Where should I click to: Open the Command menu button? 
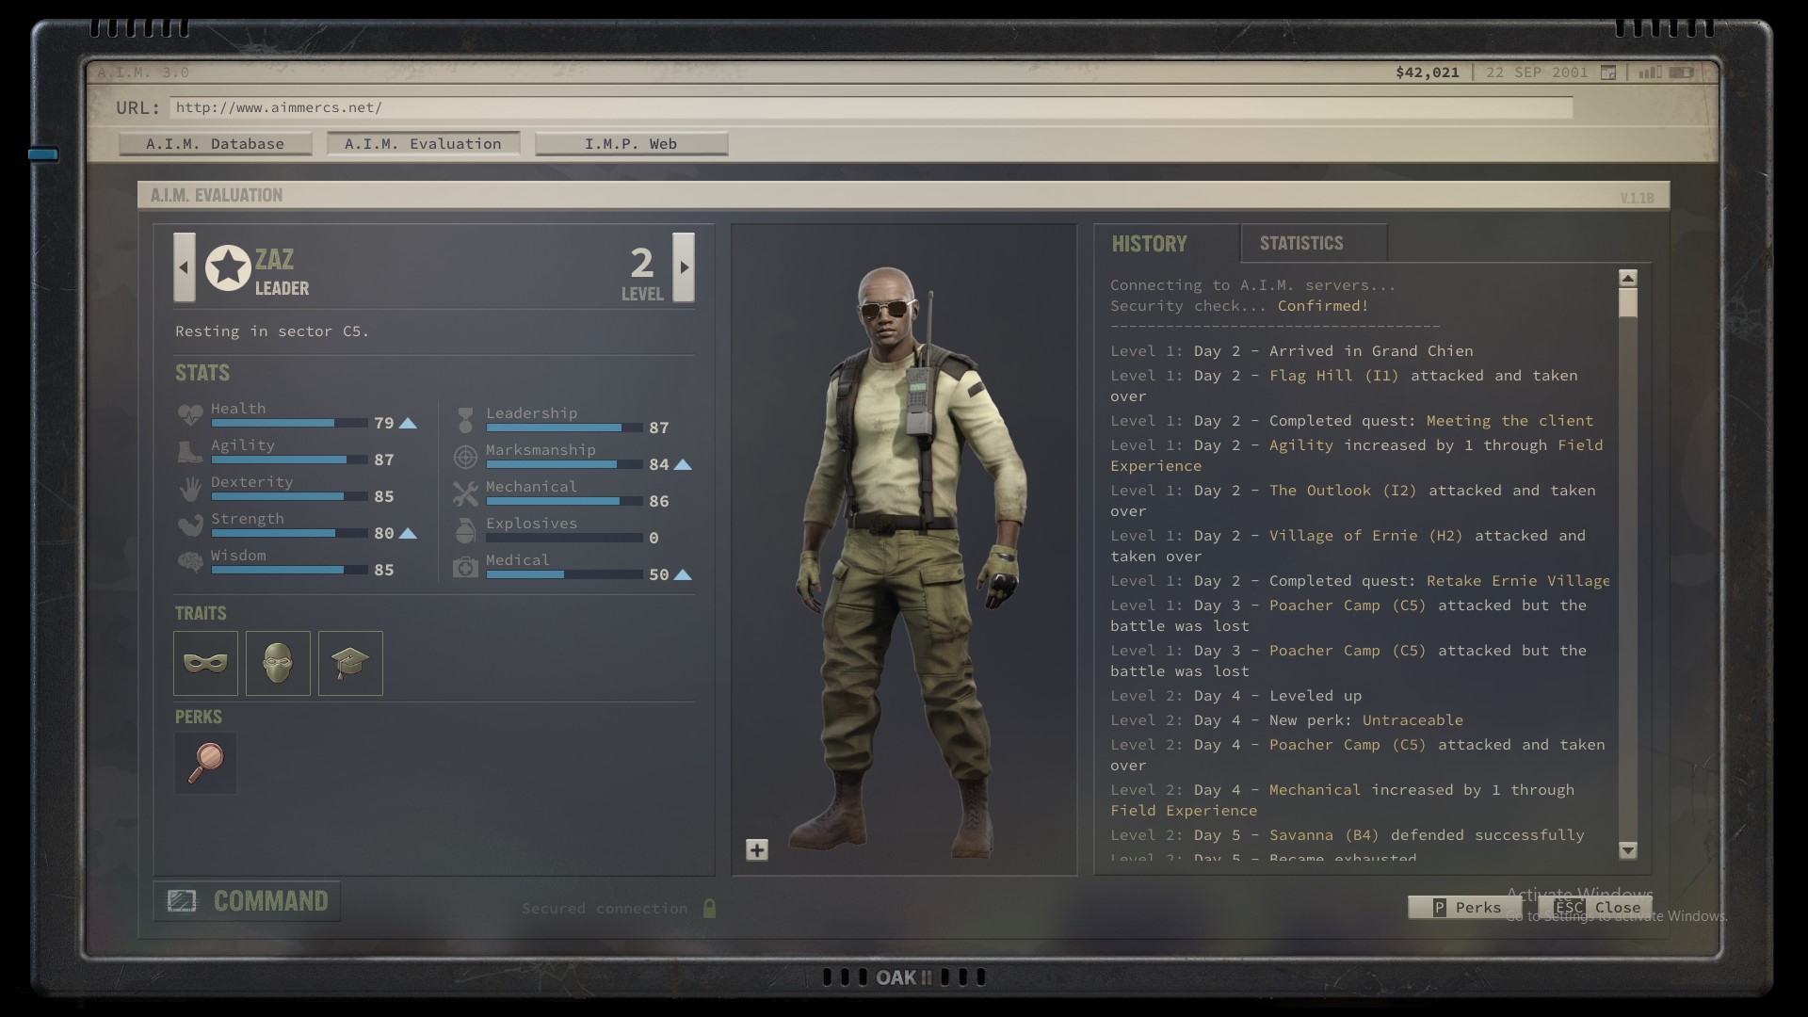tap(247, 901)
